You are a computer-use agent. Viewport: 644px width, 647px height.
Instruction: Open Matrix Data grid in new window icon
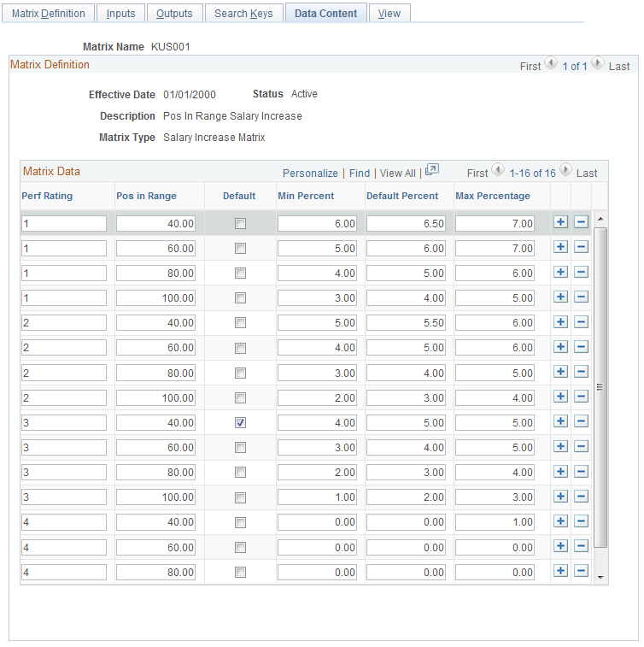(x=431, y=169)
